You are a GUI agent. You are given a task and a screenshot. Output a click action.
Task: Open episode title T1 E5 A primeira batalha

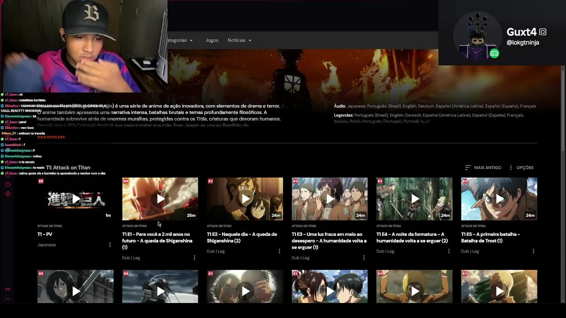pos(490,238)
